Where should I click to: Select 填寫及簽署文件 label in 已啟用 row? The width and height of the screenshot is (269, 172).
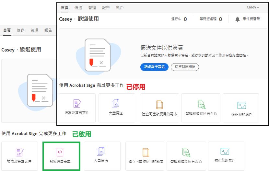[19, 161]
